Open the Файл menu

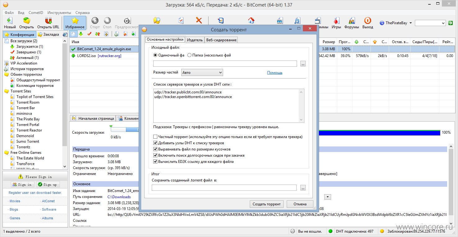click(x=9, y=13)
